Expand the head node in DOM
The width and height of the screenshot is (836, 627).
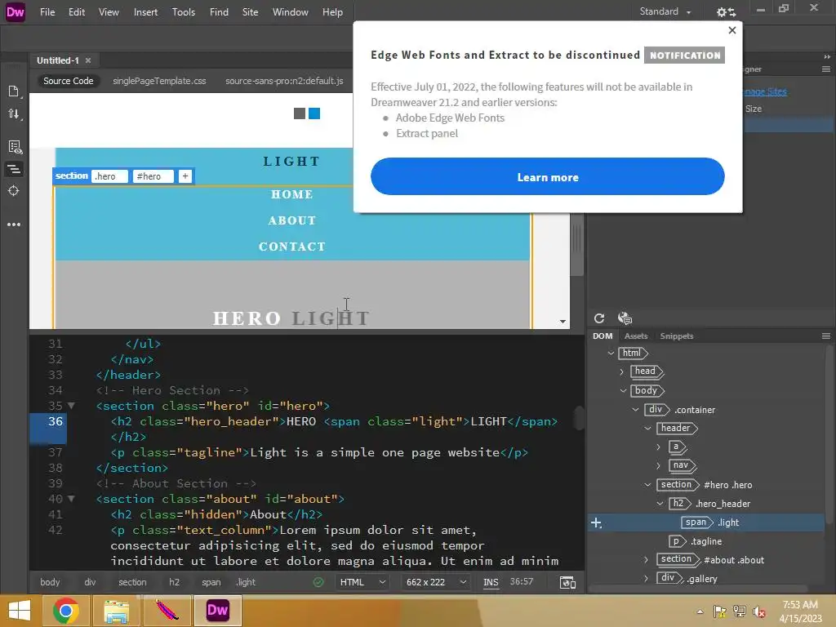click(622, 371)
